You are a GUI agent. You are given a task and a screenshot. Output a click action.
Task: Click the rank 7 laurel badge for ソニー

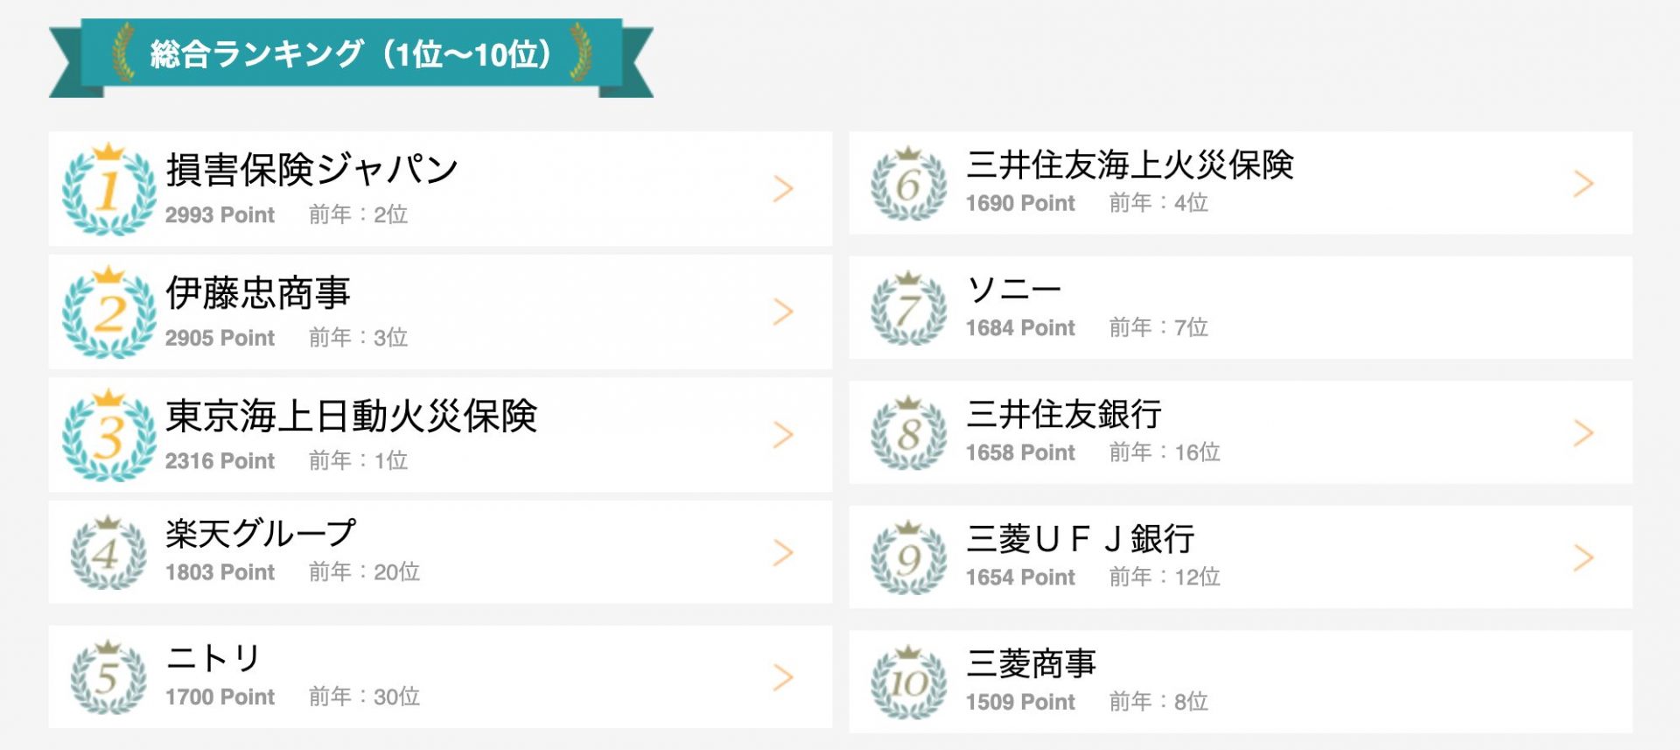click(909, 308)
